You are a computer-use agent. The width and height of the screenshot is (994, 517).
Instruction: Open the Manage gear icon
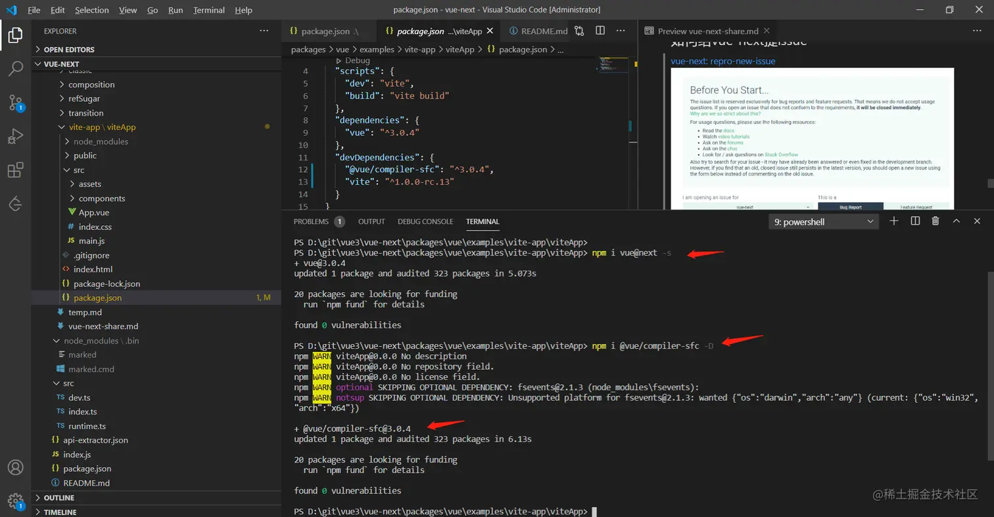15,501
